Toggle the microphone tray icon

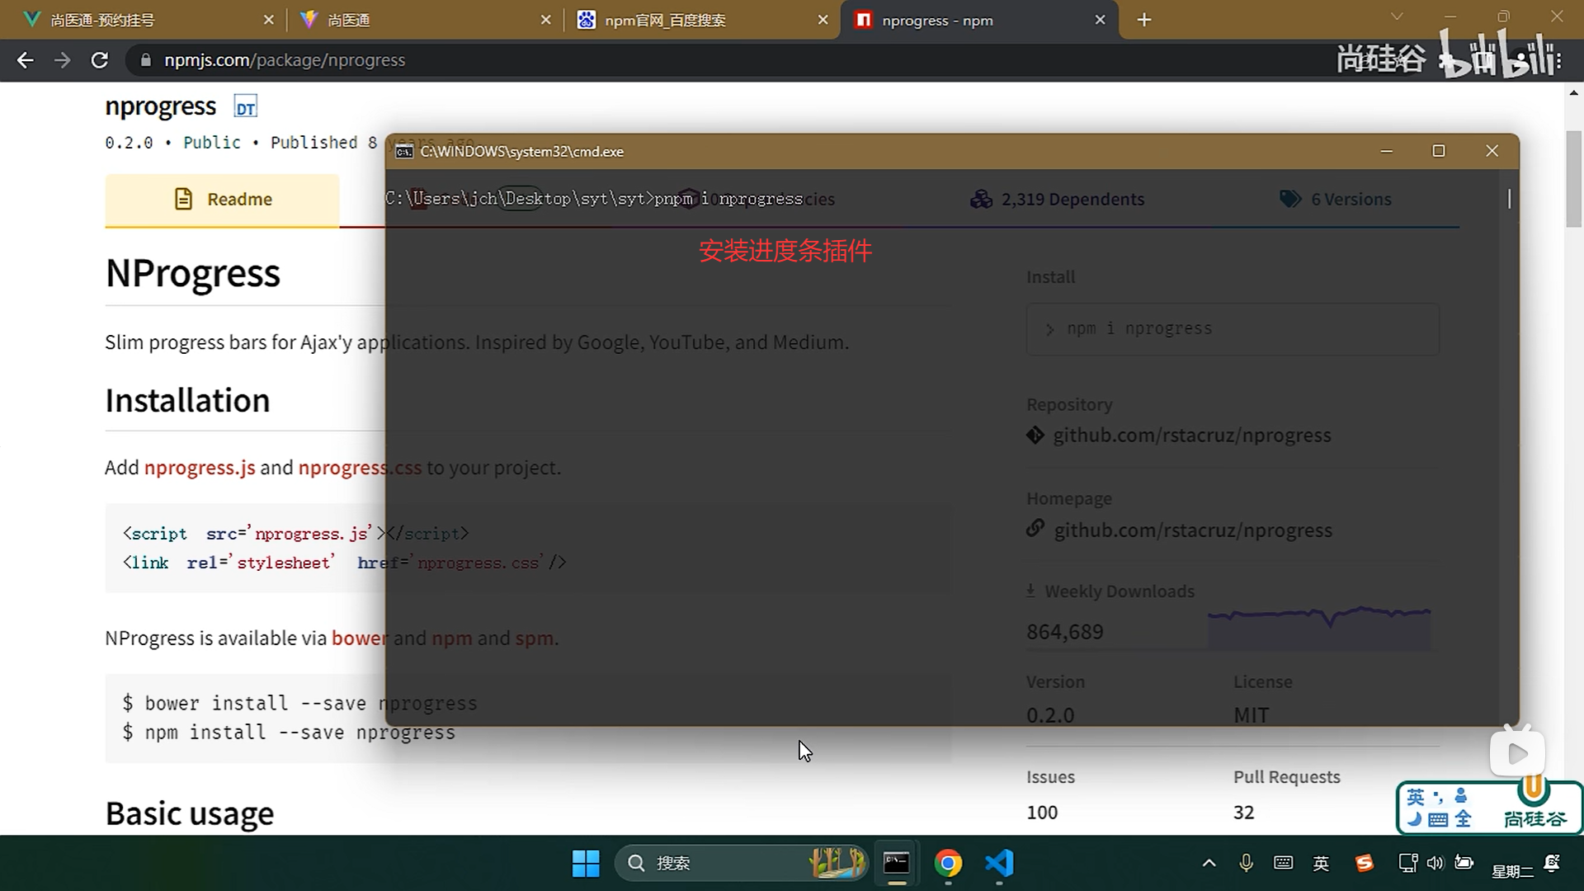[x=1246, y=863]
